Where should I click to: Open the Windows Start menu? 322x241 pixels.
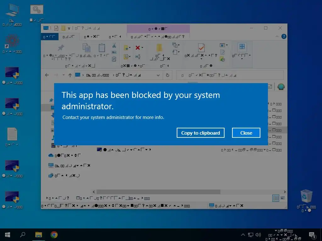point(8,235)
